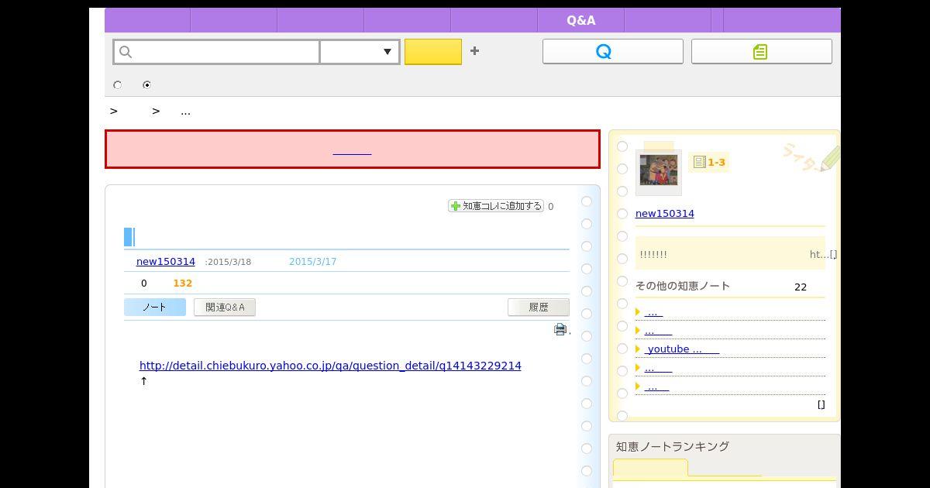Click the author avatar thumbnail in the sidebar
Viewport: 930px width, 488px height.
(658, 170)
